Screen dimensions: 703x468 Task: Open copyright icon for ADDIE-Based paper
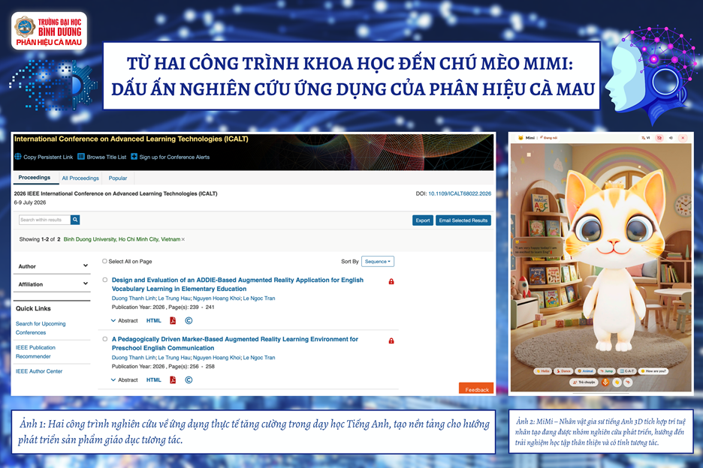pyautogui.click(x=189, y=321)
